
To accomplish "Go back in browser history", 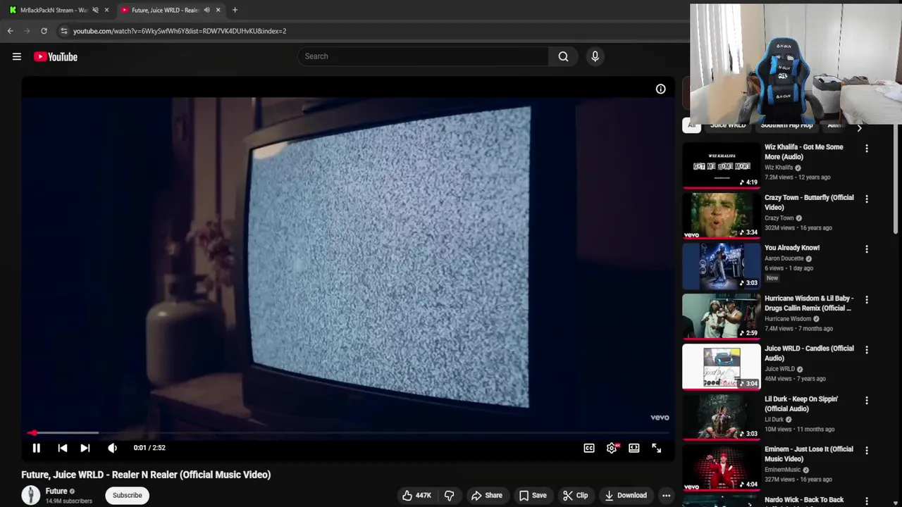I will pyautogui.click(x=11, y=31).
